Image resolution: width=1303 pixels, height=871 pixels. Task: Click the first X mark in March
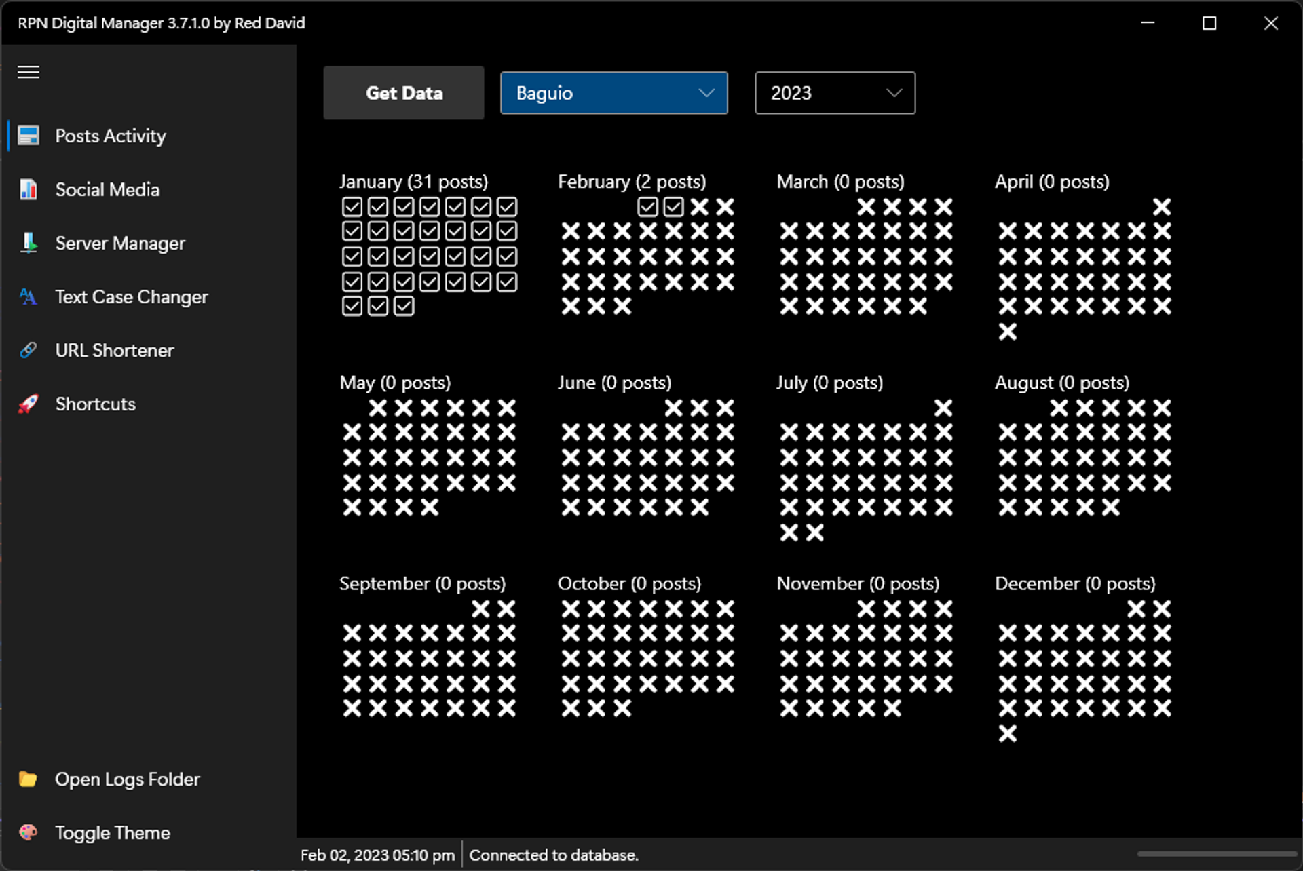click(867, 206)
